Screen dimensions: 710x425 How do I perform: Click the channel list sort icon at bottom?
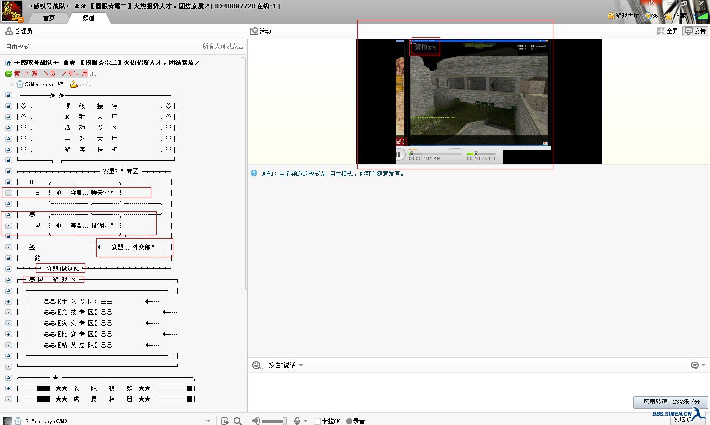click(x=224, y=421)
